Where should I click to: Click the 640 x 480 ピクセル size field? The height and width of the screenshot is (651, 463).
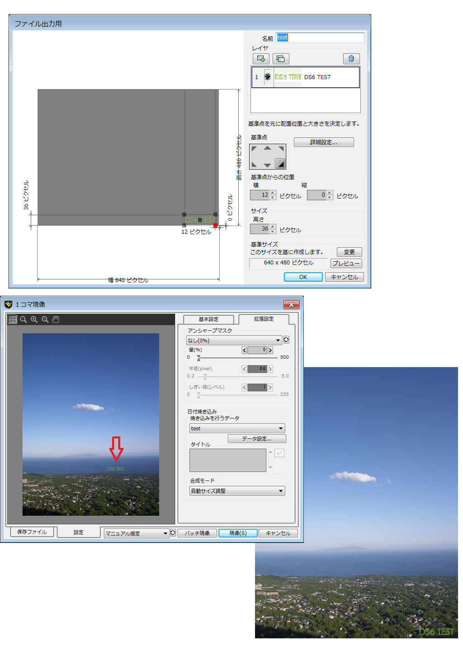point(288,263)
